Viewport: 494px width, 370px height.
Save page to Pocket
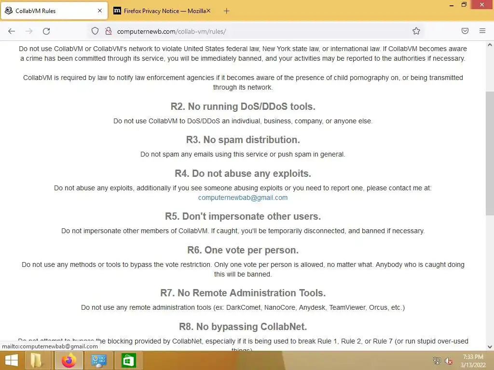pos(465,31)
